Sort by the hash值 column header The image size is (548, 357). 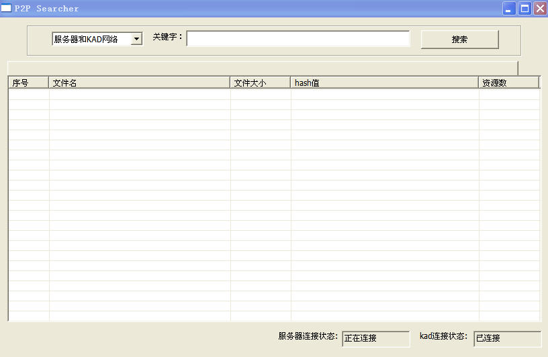click(x=384, y=83)
